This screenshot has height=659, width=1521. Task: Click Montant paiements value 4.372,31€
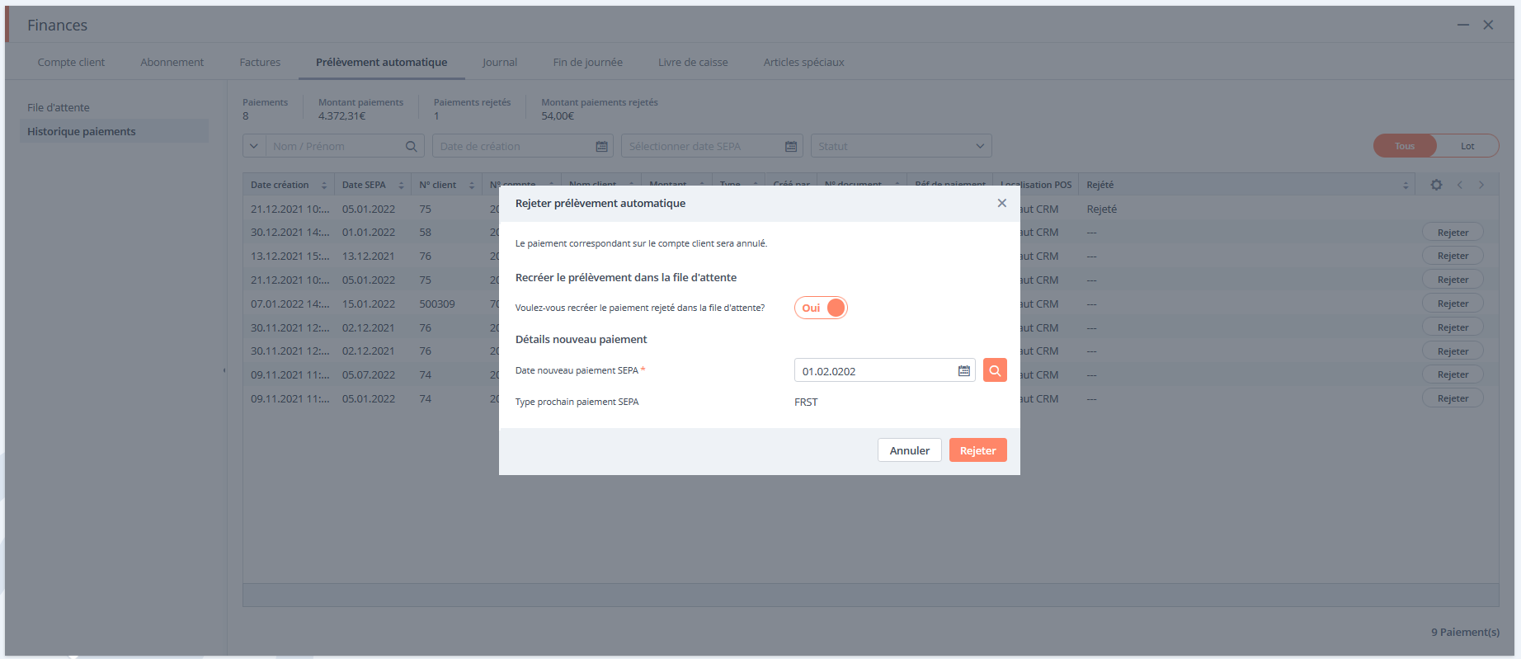342,116
